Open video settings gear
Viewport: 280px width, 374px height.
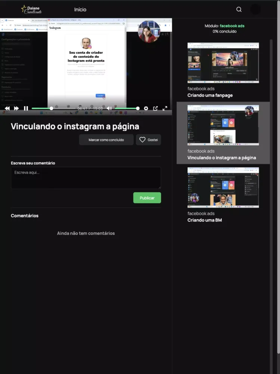click(x=146, y=108)
